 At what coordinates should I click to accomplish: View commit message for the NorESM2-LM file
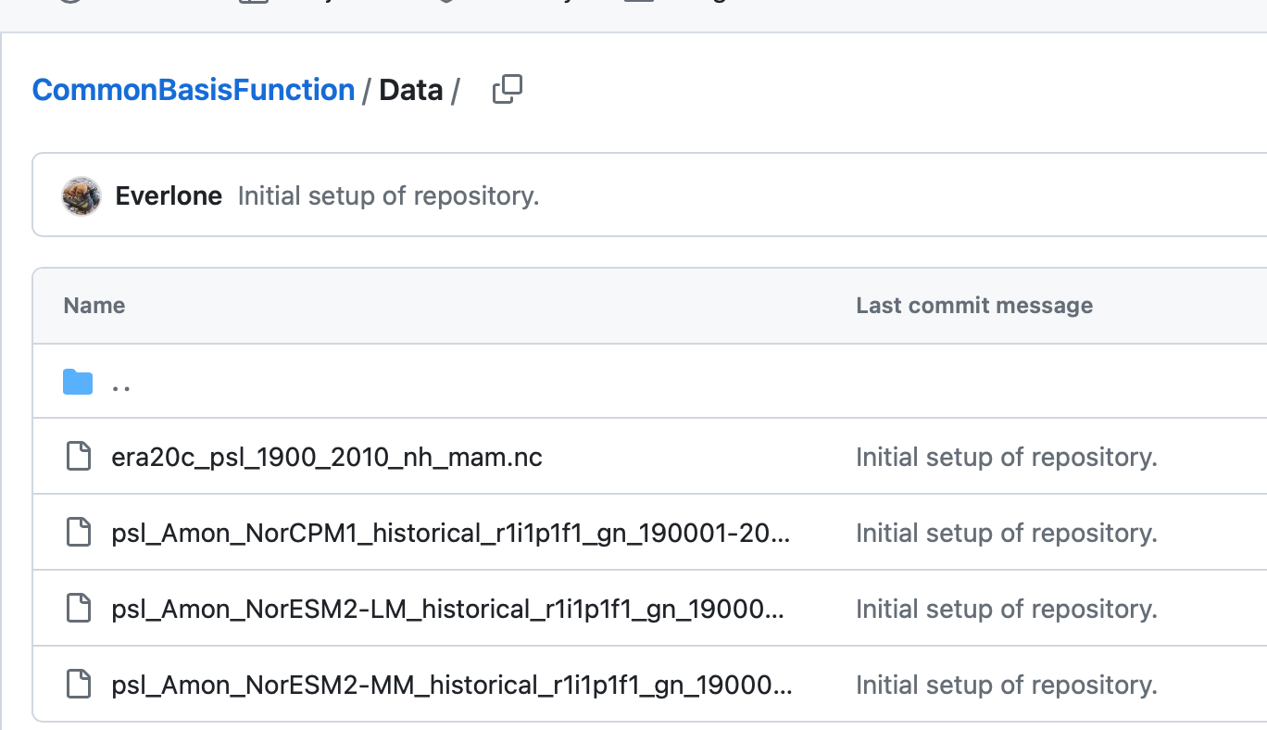1006,609
